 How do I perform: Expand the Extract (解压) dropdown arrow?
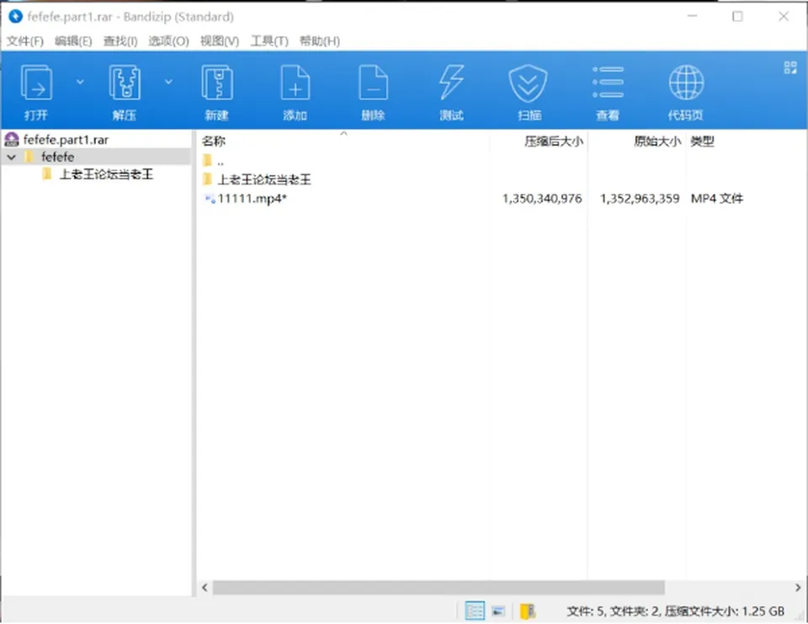[x=168, y=82]
